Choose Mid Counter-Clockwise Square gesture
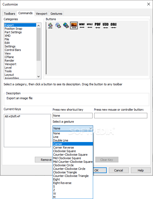Image resolution: width=153 pixels, height=199 pixels. click(73, 162)
